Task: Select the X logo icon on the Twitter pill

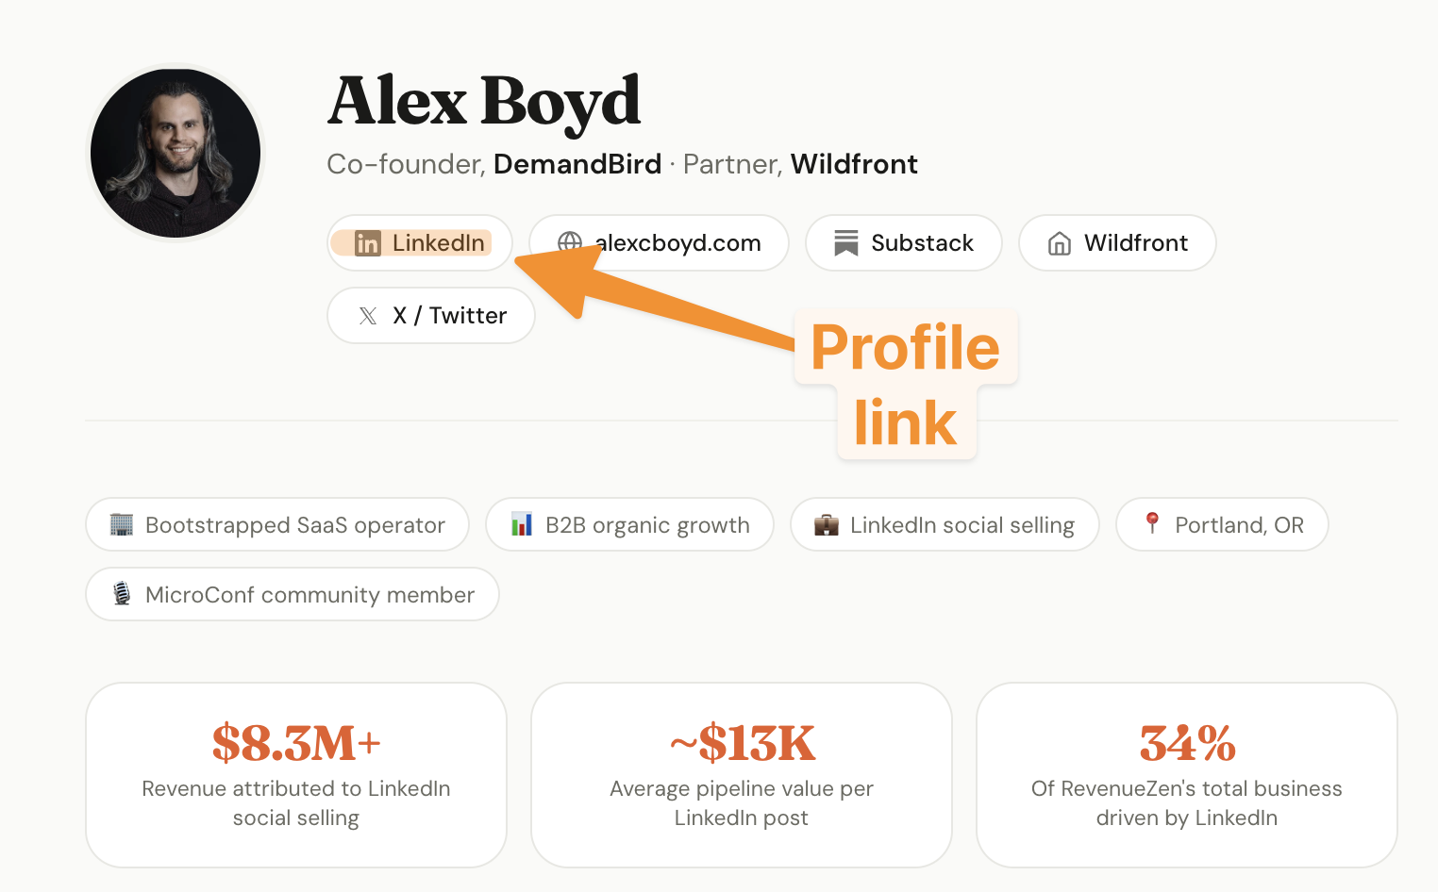Action: tap(367, 315)
